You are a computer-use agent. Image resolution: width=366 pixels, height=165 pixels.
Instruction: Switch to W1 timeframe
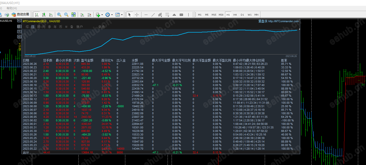coord(249,15)
